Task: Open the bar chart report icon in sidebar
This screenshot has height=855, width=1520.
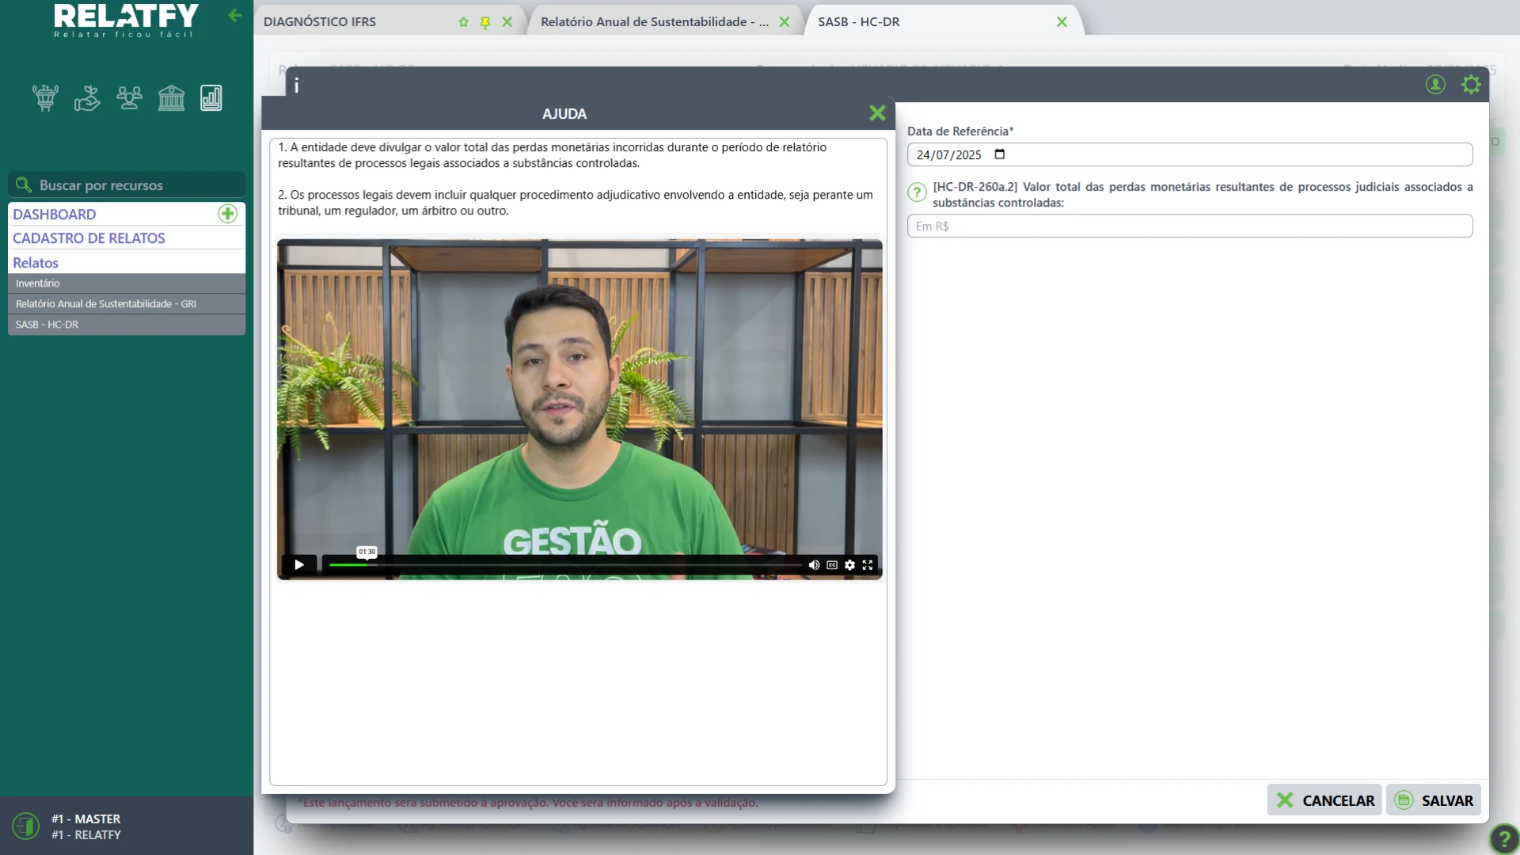Action: coord(211,98)
